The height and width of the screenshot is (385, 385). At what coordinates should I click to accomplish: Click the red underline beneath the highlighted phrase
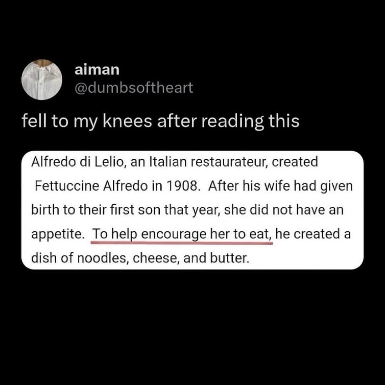[x=182, y=243]
